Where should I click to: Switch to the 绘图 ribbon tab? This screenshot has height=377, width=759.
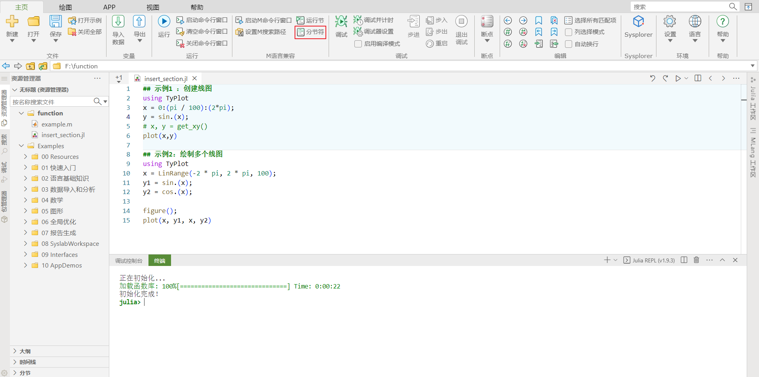click(x=65, y=7)
